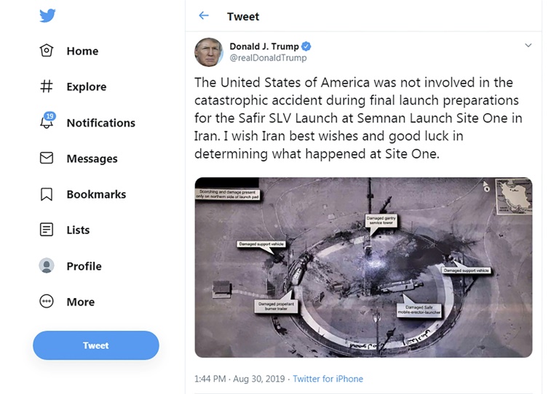Expand the tweet options chevron
Image resolution: width=559 pixels, height=394 pixels.
[x=528, y=46]
